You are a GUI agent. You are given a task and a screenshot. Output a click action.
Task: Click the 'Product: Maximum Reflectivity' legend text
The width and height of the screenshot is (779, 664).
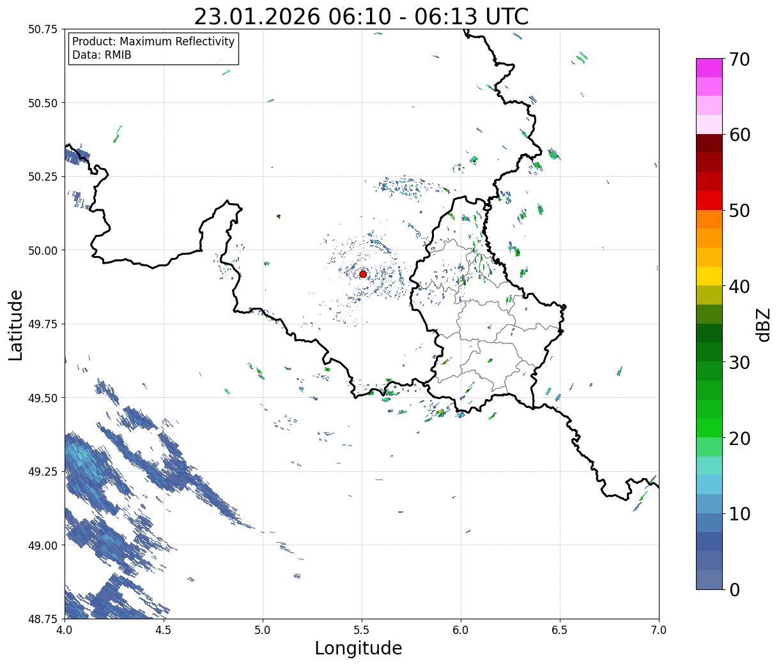coord(153,41)
